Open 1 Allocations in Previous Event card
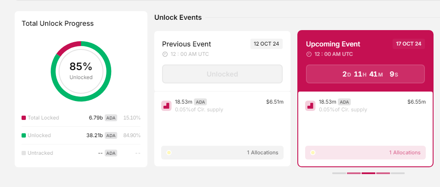This screenshot has height=187, width=440. click(x=222, y=153)
